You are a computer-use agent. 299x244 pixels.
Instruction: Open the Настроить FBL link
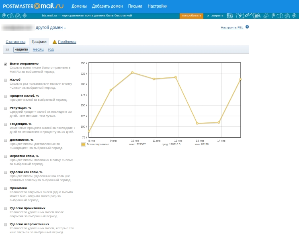tap(232, 28)
